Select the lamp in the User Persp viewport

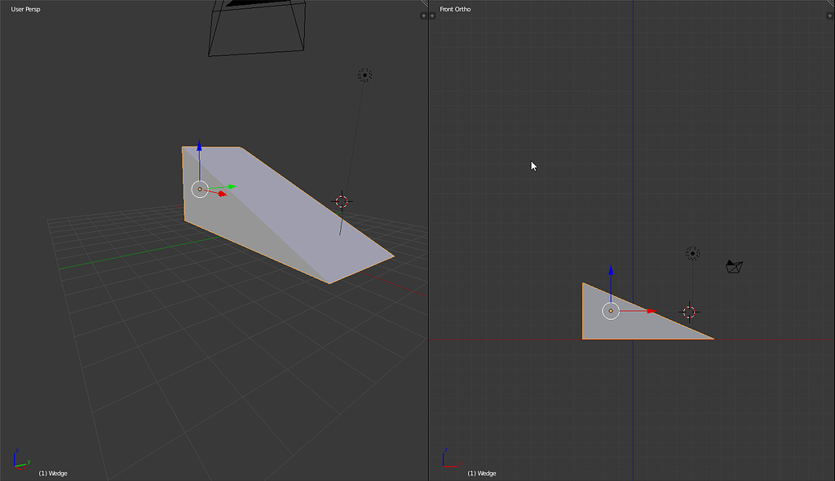tap(364, 75)
